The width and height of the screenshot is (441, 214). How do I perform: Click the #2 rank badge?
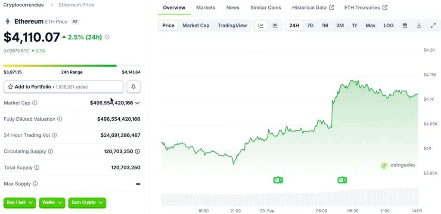coord(75,21)
